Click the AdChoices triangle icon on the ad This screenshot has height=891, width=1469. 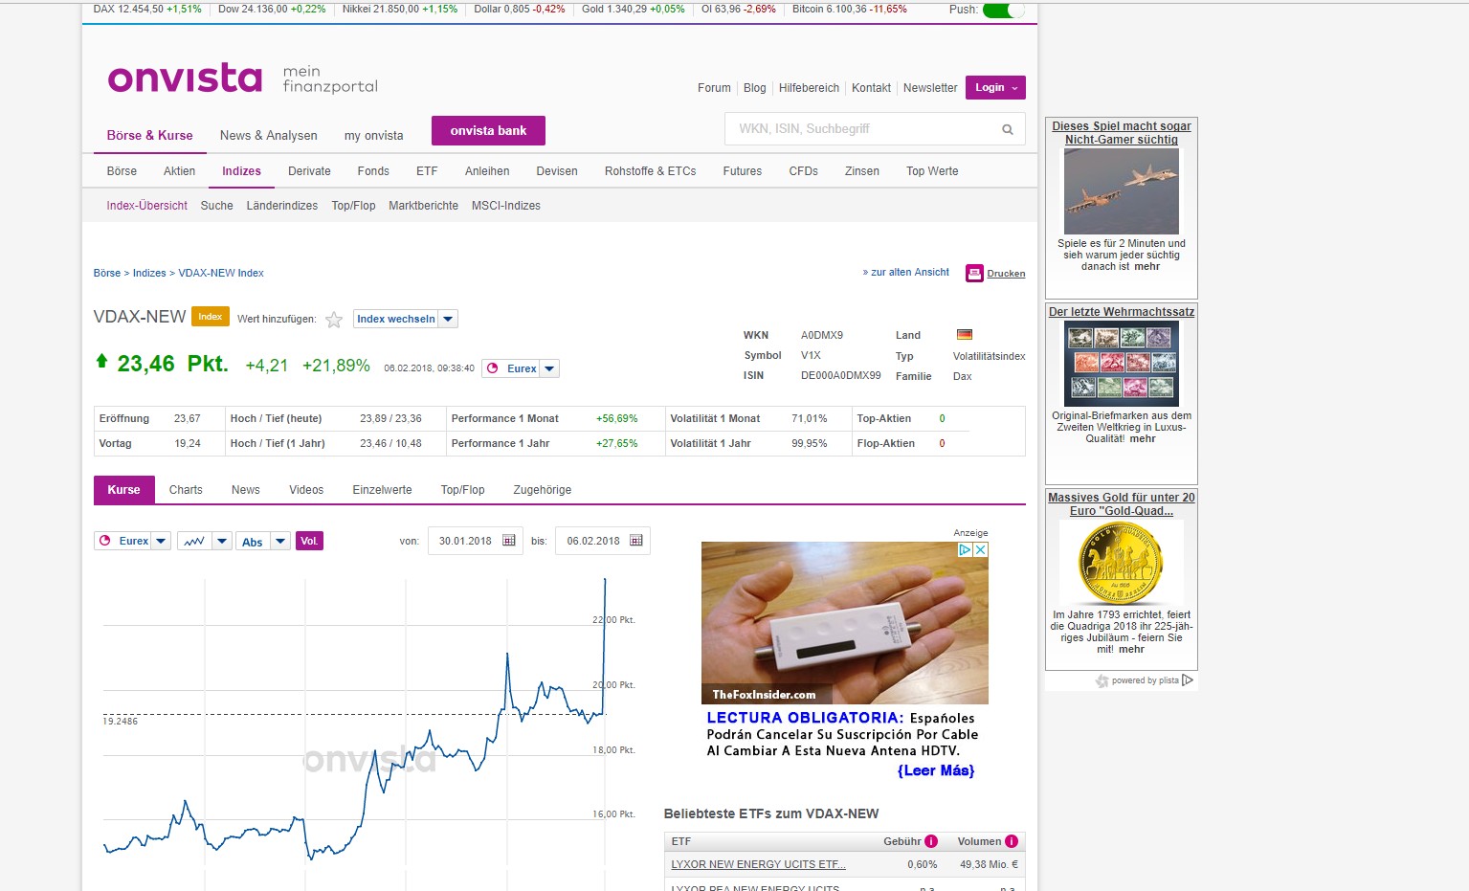coord(966,549)
